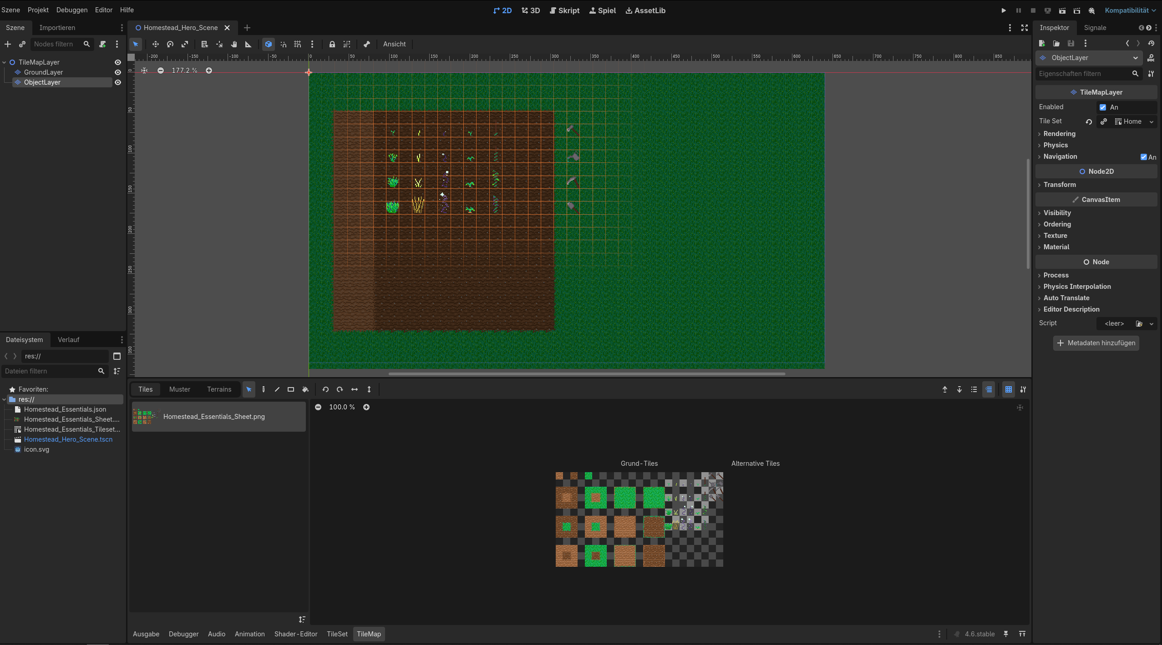This screenshot has height=645, width=1162.
Task: Open the AssetLib workspace
Action: (x=645, y=10)
